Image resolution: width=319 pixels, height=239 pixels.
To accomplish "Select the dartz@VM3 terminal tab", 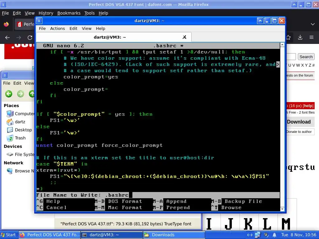I will point(114,37).
